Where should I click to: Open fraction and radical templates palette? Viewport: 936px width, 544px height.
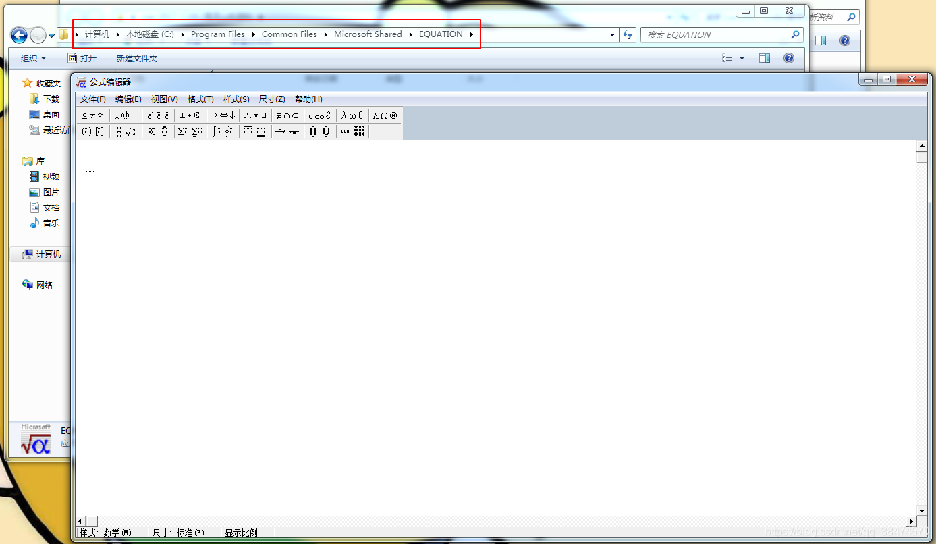click(x=126, y=132)
